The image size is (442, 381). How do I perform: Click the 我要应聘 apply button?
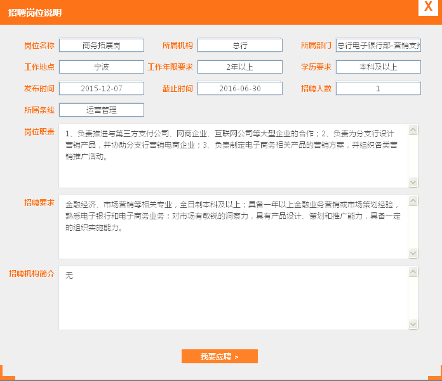[x=219, y=356]
